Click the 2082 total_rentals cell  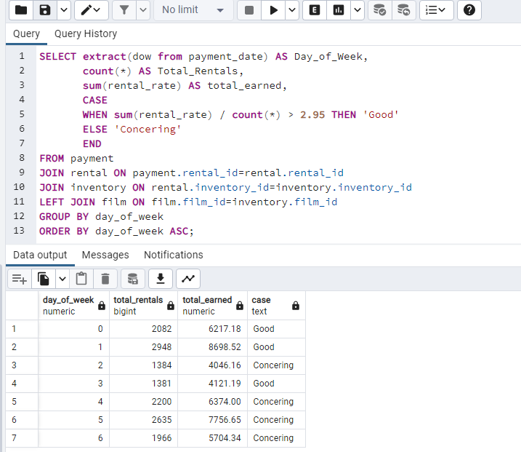point(144,329)
